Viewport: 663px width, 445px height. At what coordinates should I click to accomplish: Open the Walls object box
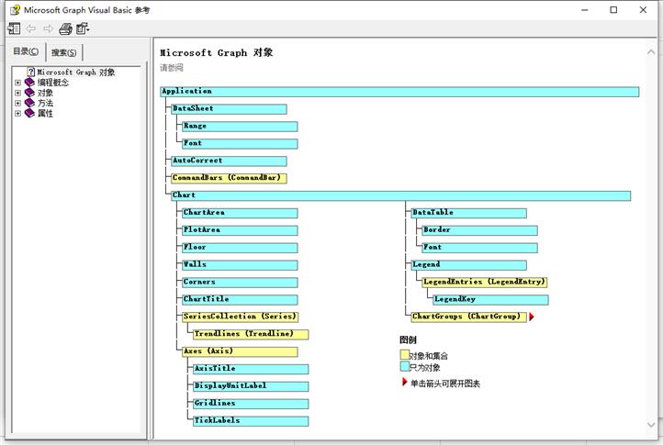pyautogui.click(x=240, y=265)
